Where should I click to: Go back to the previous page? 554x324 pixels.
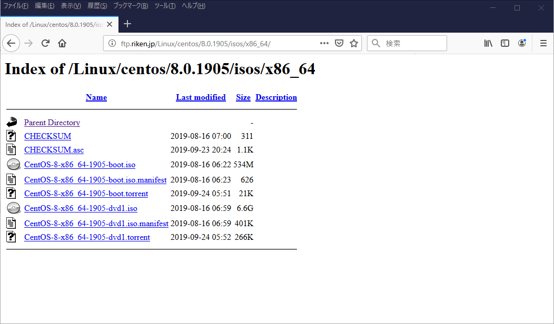(11, 44)
